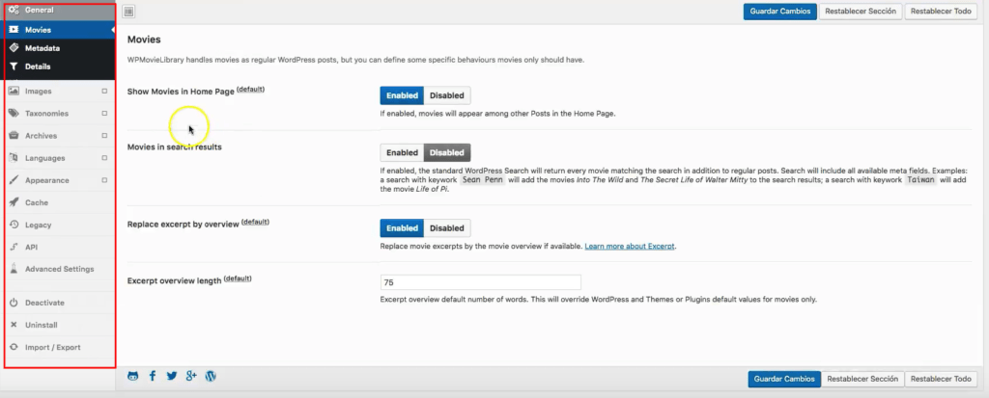This screenshot has height=398, width=989.
Task: Click the Uninstall menu entry
Action: [x=60, y=325]
